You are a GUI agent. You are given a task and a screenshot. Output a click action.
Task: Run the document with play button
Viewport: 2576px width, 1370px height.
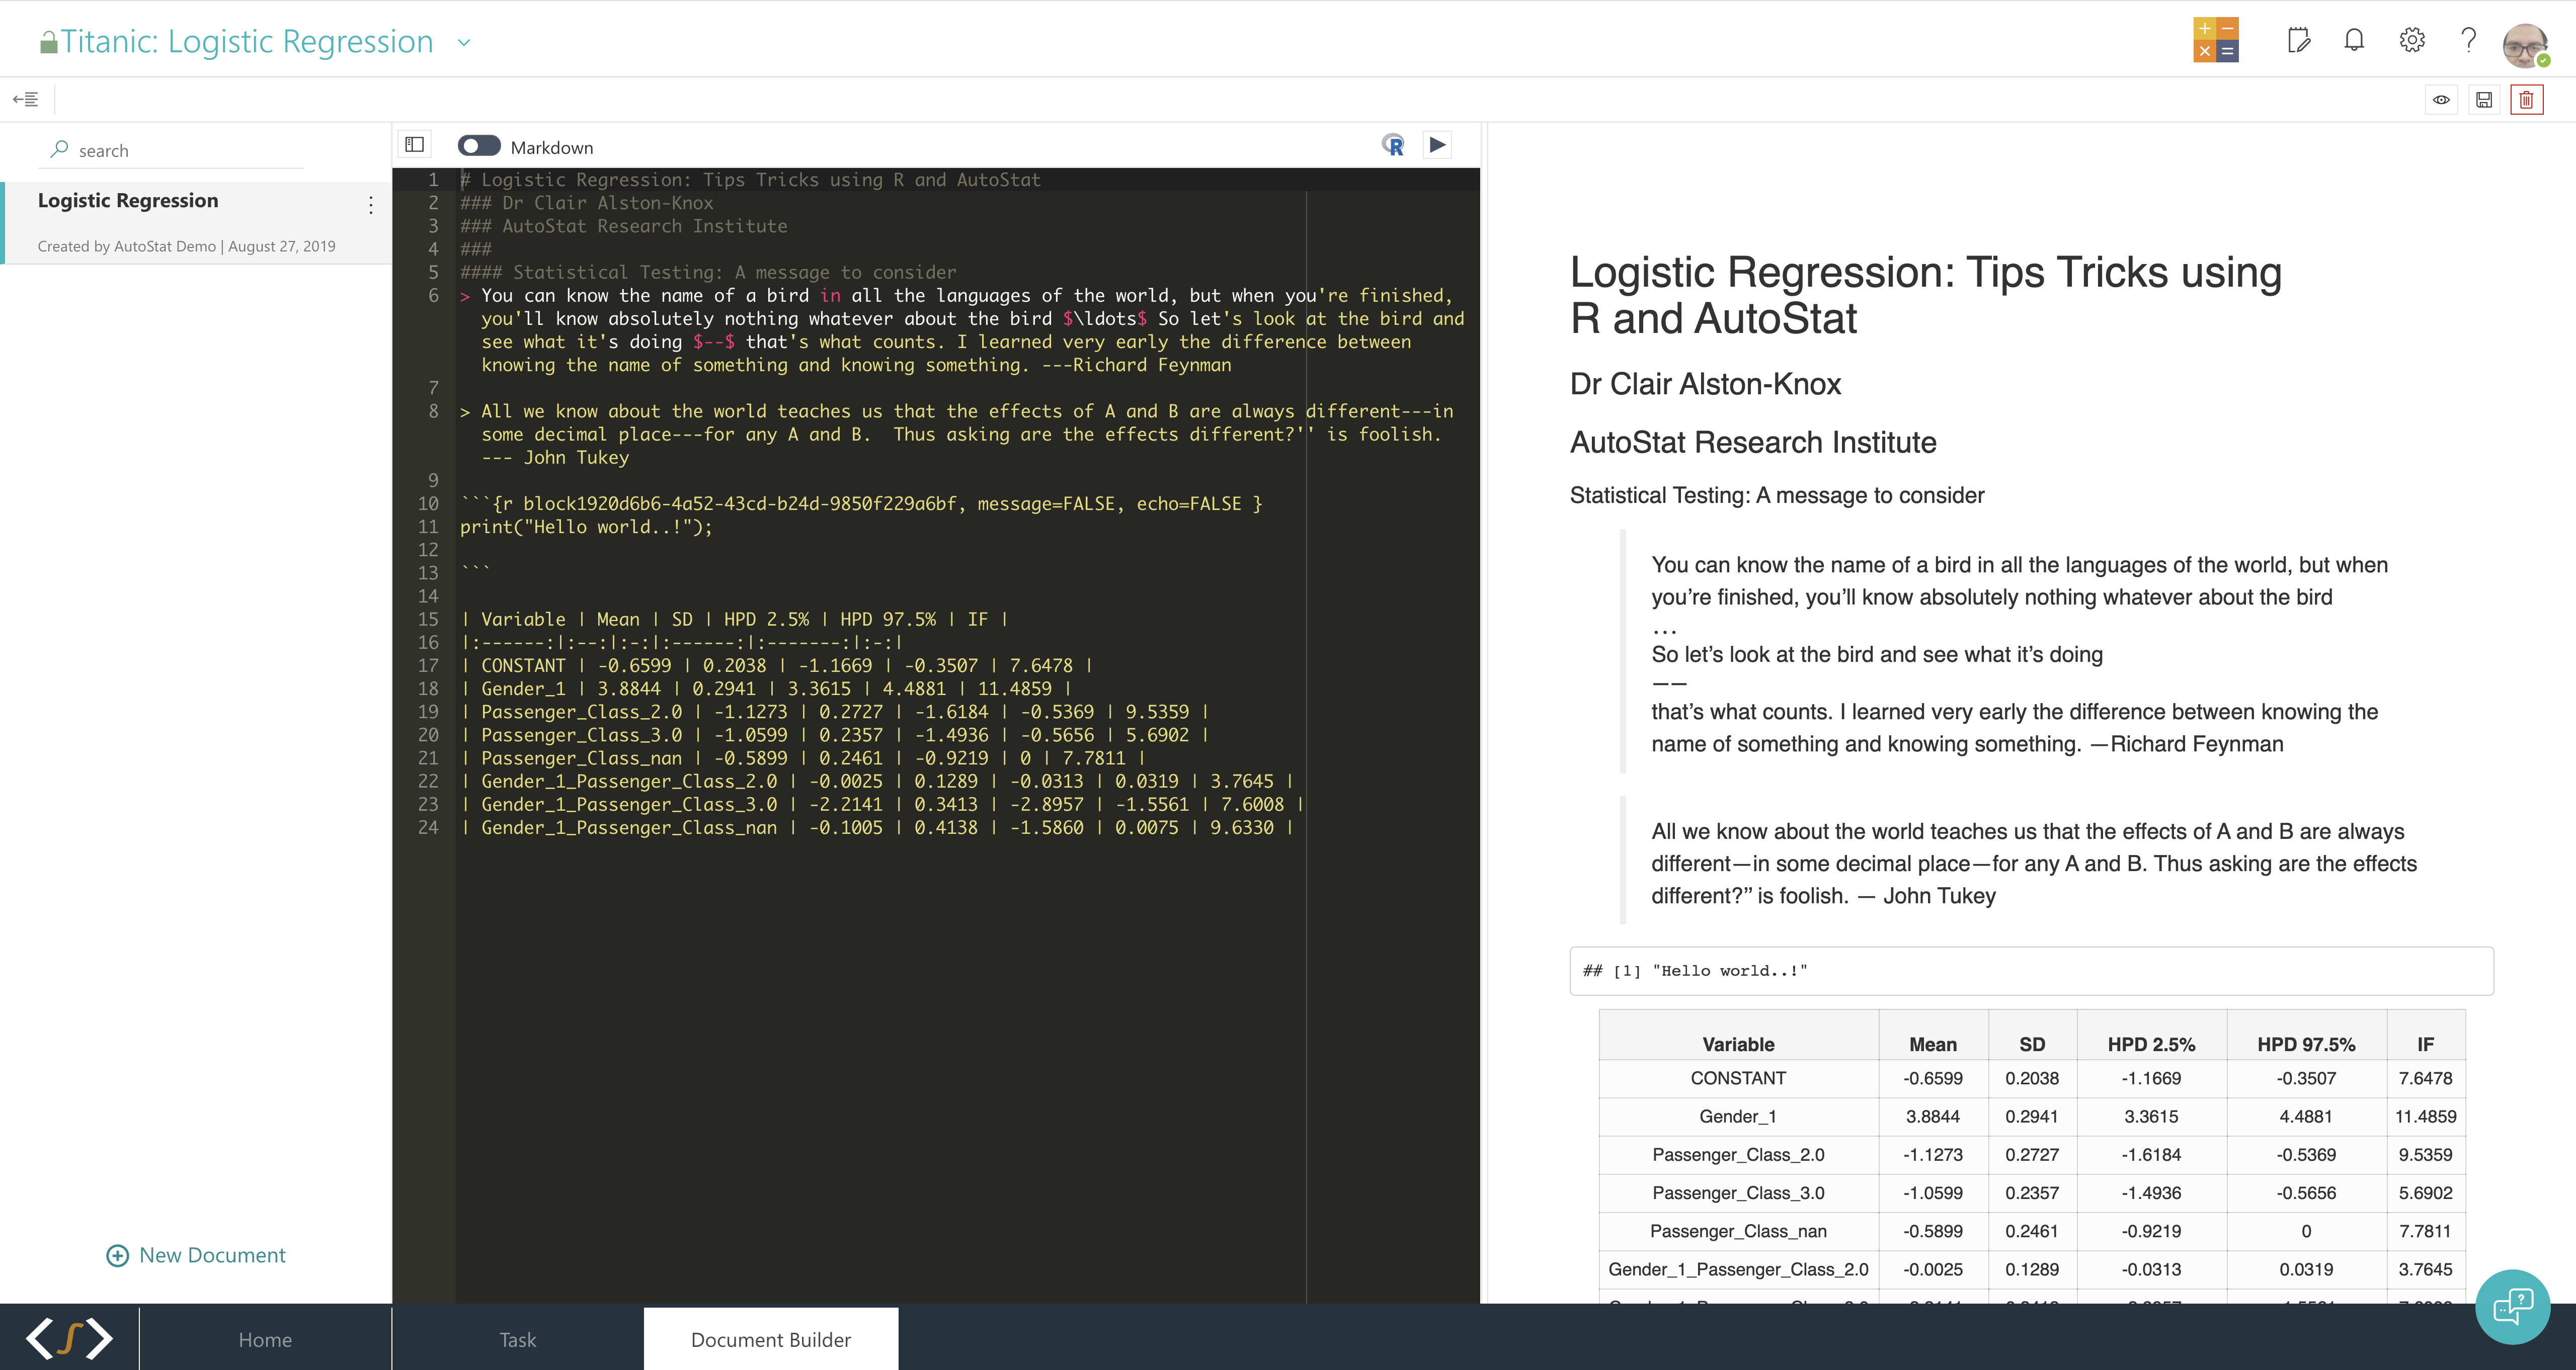click(1437, 146)
